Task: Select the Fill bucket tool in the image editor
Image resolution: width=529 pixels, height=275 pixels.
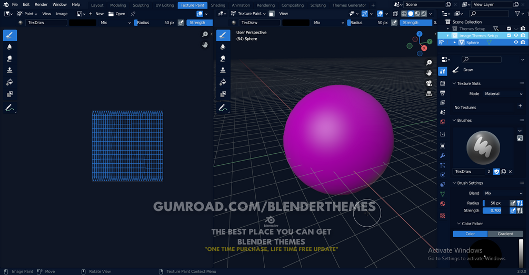Action: click(10, 82)
